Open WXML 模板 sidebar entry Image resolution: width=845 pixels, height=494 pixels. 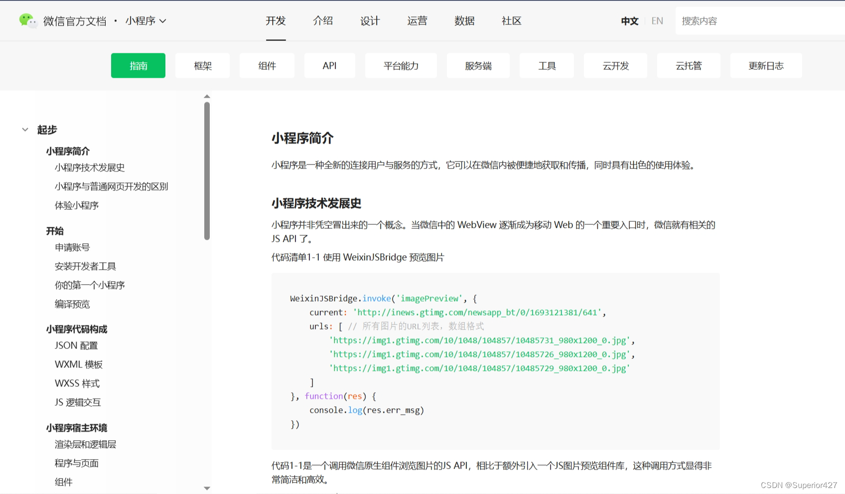(79, 364)
